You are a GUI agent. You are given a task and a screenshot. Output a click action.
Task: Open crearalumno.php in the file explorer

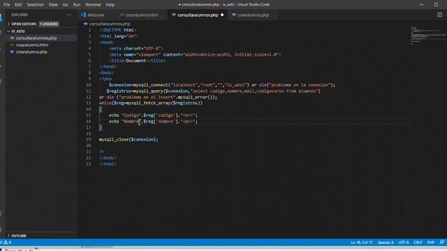tap(31, 52)
